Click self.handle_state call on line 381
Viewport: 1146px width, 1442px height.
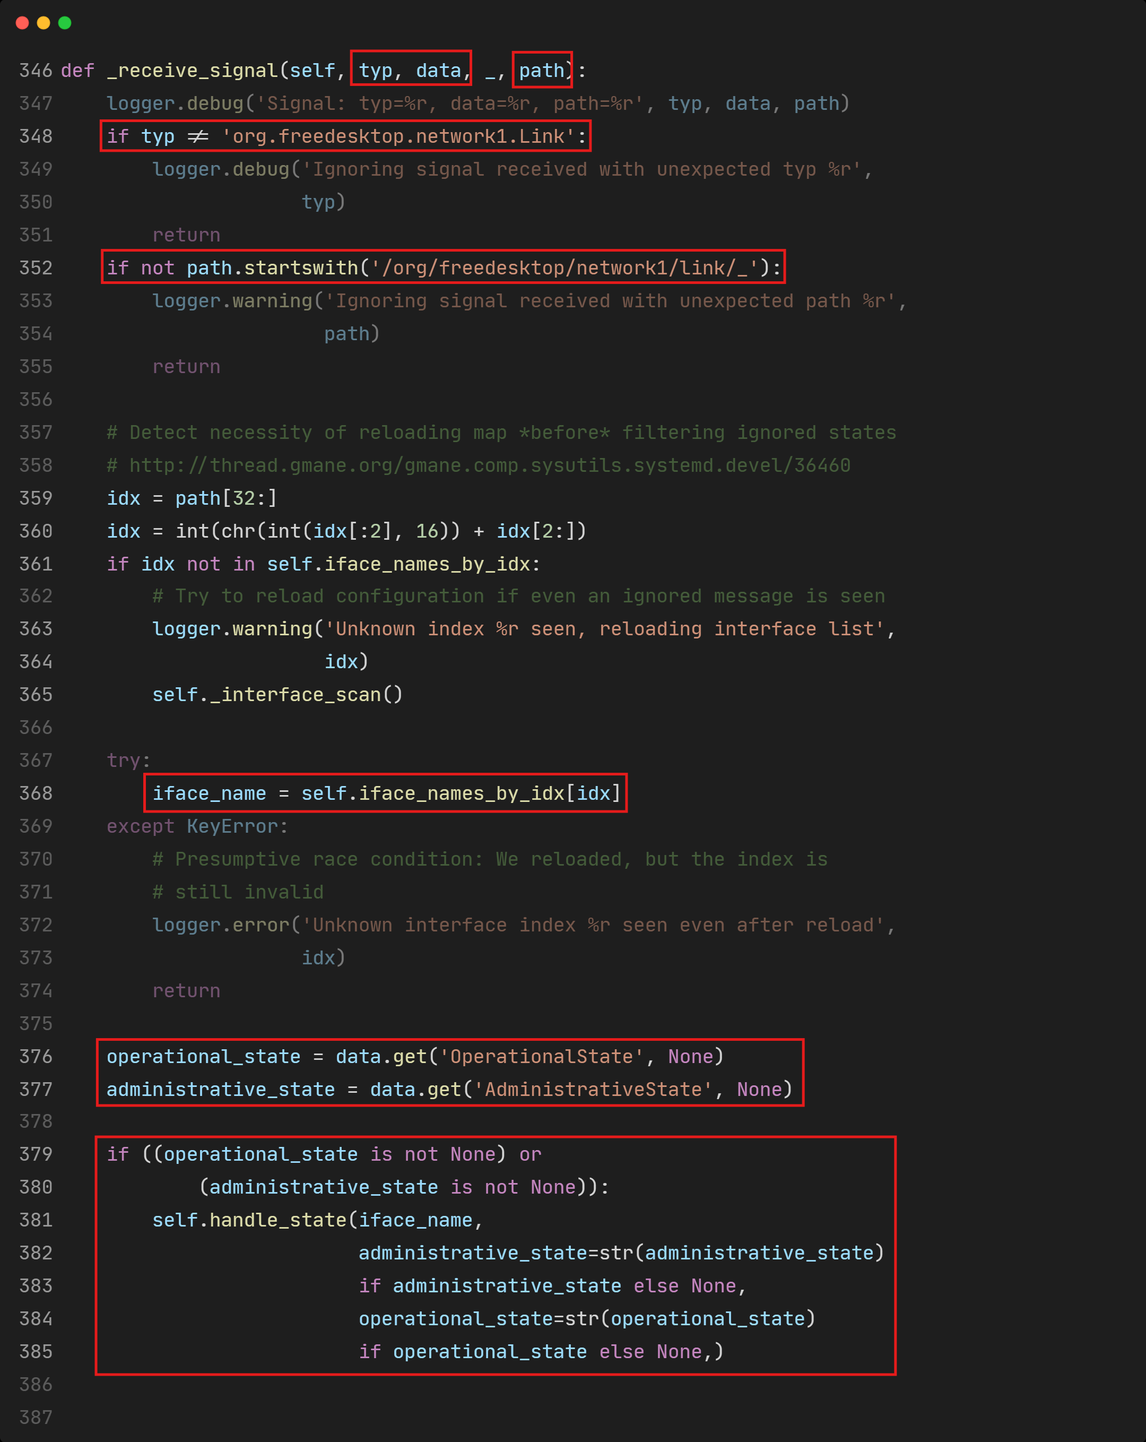click(249, 1221)
